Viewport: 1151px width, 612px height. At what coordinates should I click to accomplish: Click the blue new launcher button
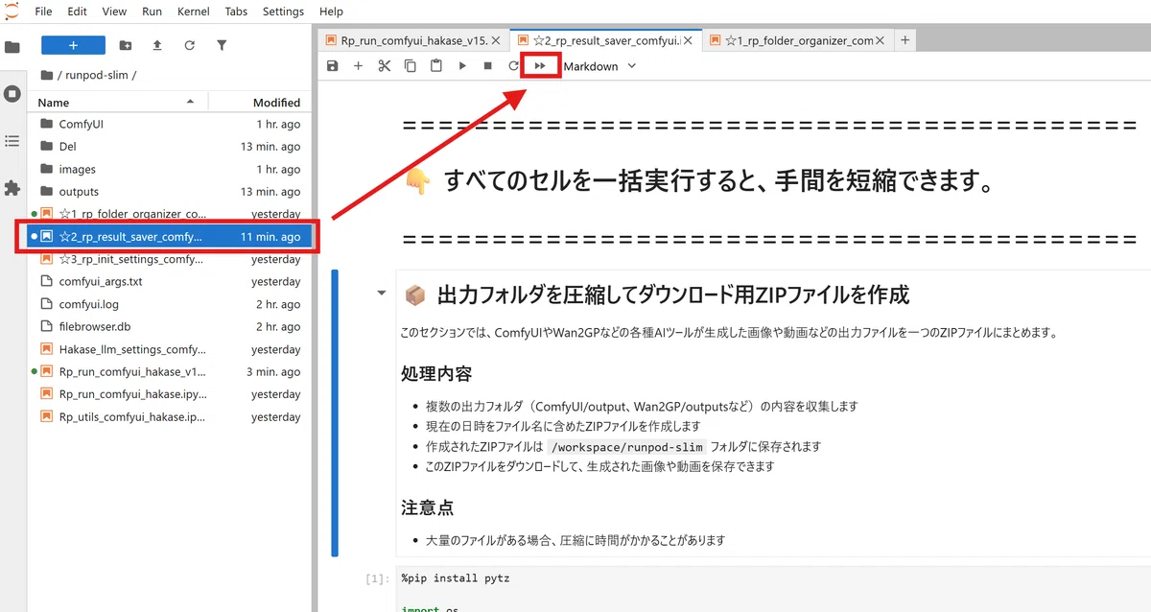(x=73, y=45)
